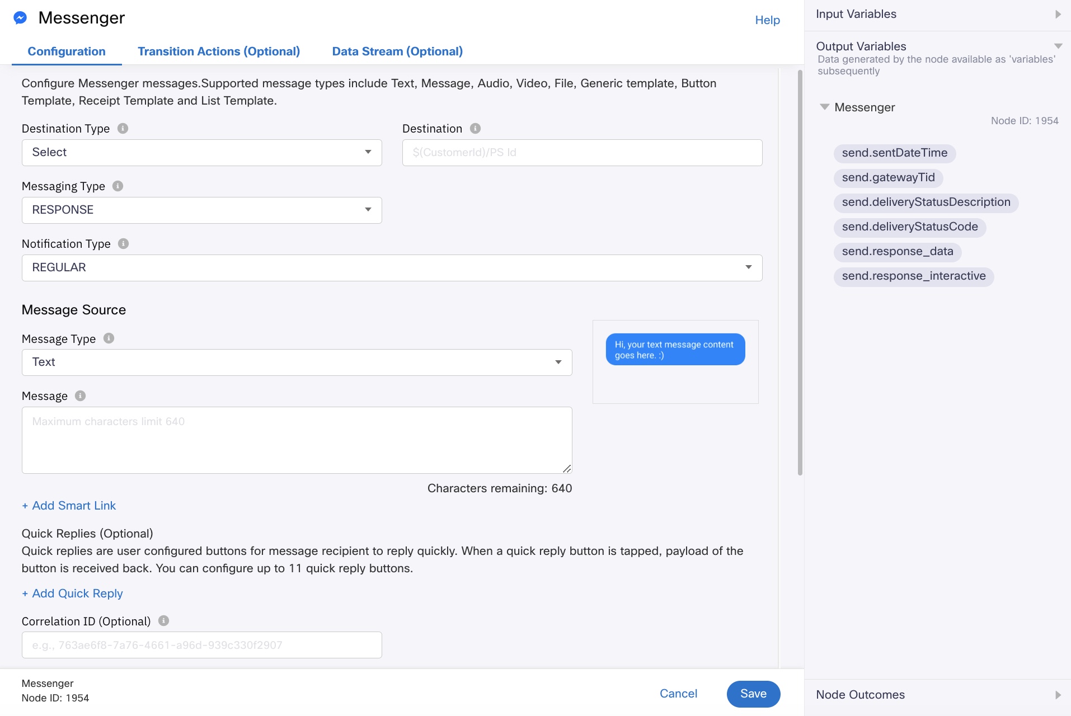
Task: Expand the Input Variables panel
Action: tap(1058, 15)
